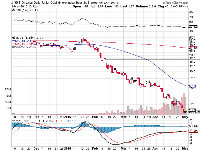
Task: Click the JDST ticker symbol in the title
Action: (x=16, y=3)
